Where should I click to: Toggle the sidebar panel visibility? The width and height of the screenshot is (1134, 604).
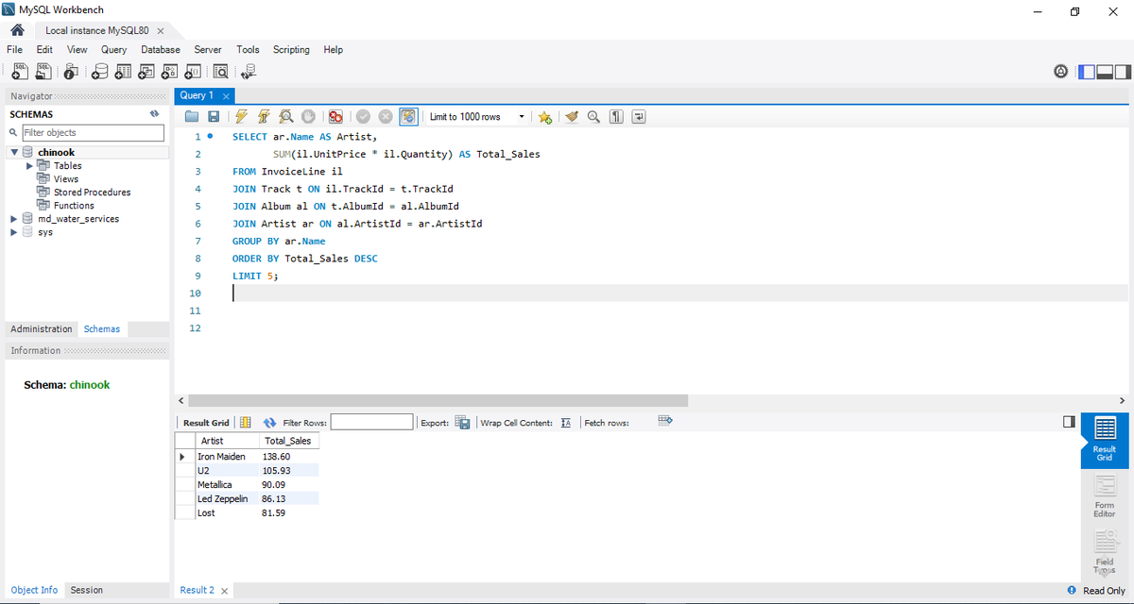(1087, 72)
